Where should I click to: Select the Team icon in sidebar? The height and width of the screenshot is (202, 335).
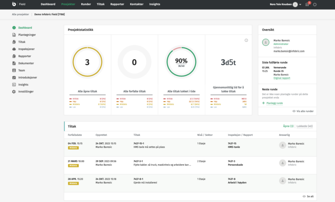14,70
